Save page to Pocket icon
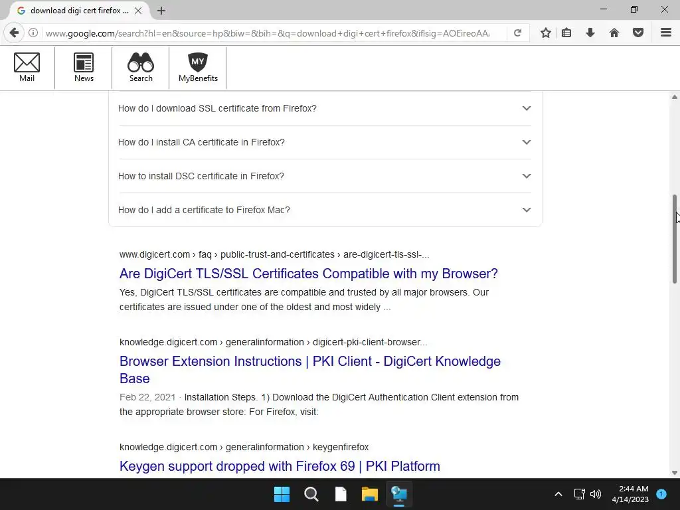The image size is (680, 510). click(x=638, y=33)
